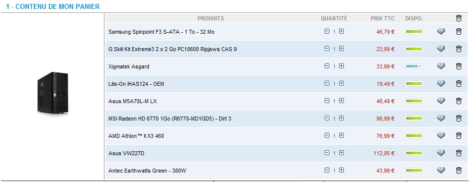Viewport: 471px width, 182px height.
Task: Delete Antec Earthwatts Green 380W item
Action: point(459,170)
